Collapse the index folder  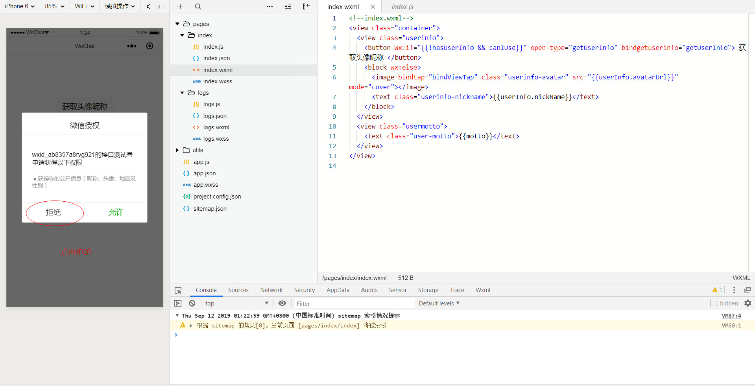click(x=182, y=35)
